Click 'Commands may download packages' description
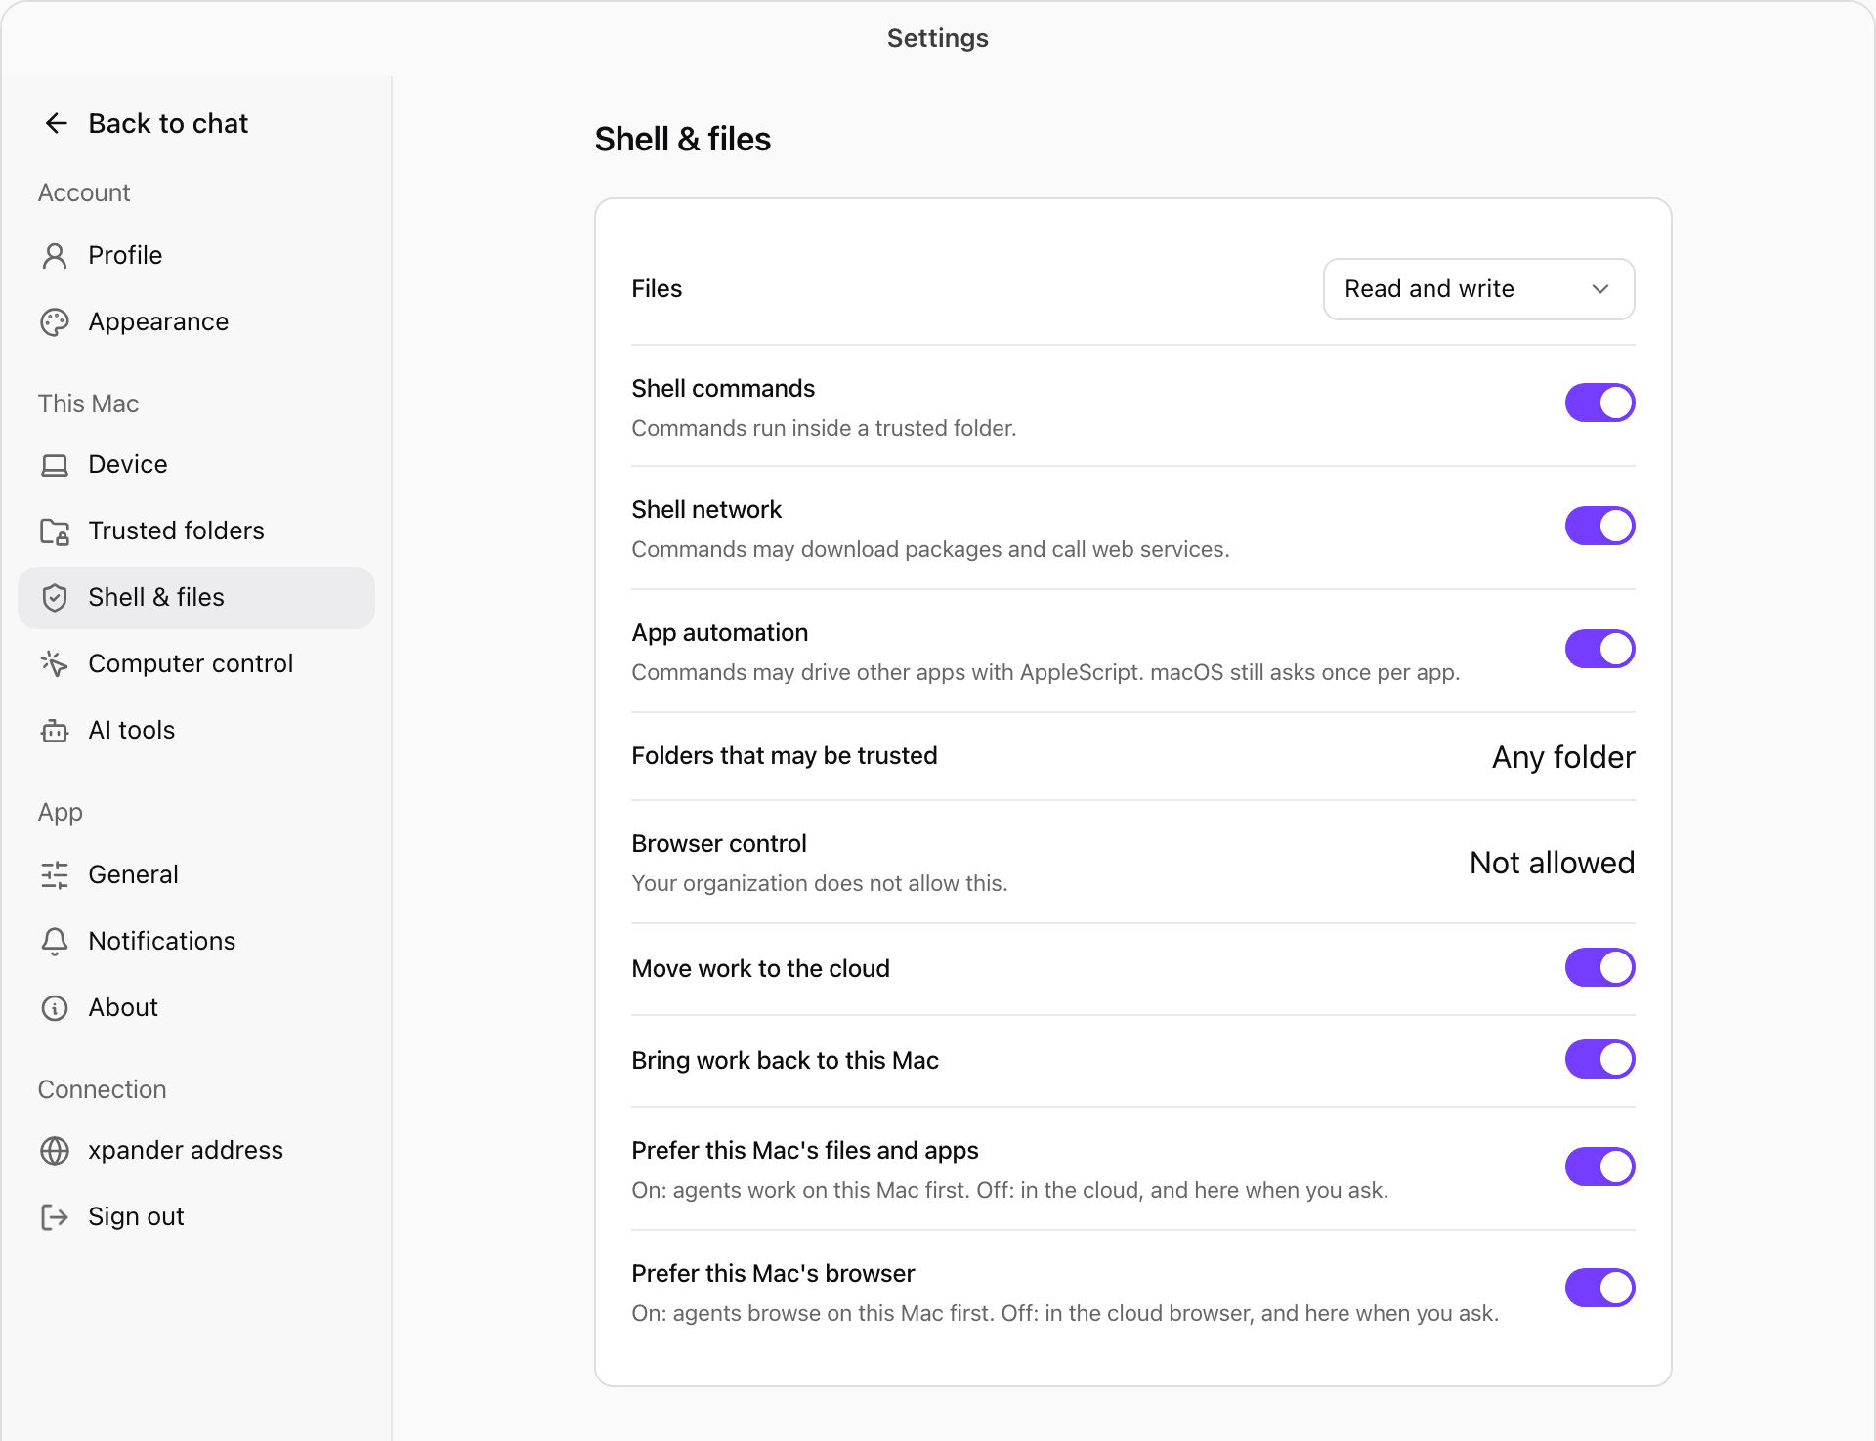The image size is (1876, 1441). click(930, 549)
